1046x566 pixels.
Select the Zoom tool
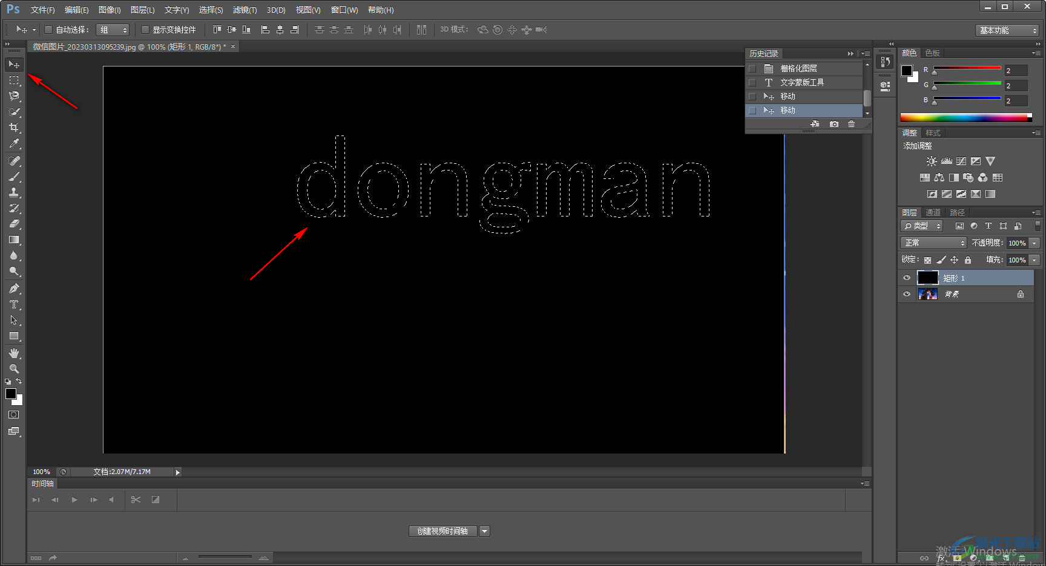[14, 369]
